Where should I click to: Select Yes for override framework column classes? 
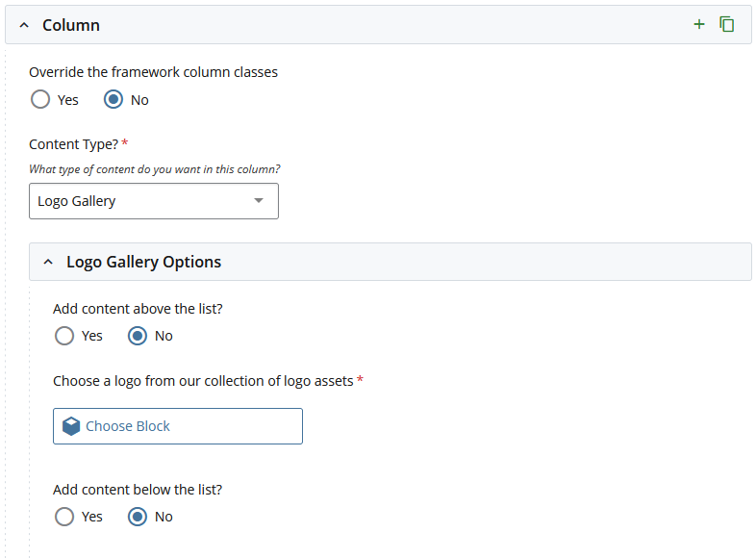click(40, 99)
